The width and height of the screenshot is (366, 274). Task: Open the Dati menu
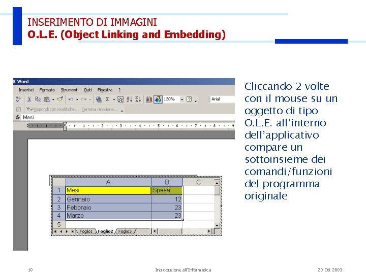[x=88, y=90]
